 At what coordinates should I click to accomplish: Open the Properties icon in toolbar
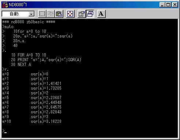click(x=82, y=14)
